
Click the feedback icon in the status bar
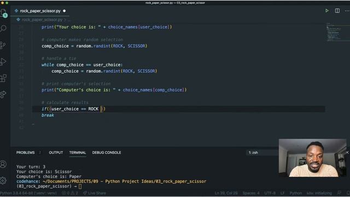pos(339,193)
